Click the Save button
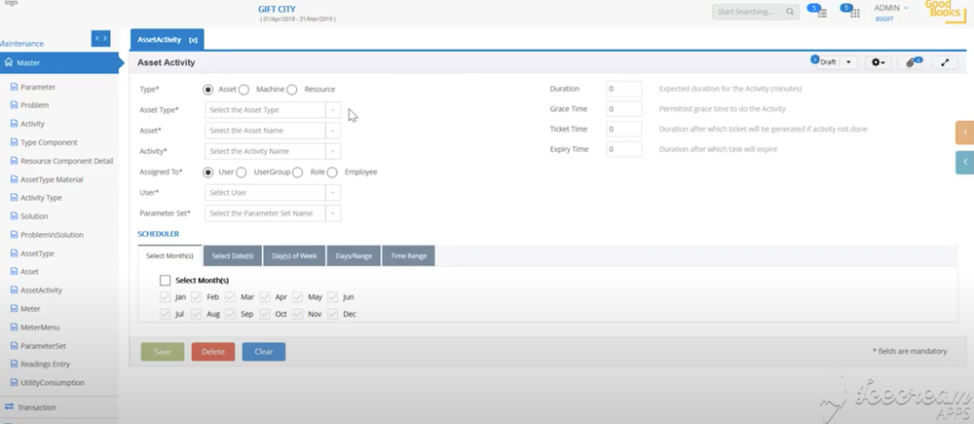Screen dimensions: 974x424 tap(163, 352)
